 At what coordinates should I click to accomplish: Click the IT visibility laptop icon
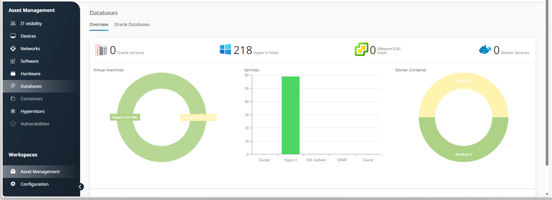[x=13, y=24]
